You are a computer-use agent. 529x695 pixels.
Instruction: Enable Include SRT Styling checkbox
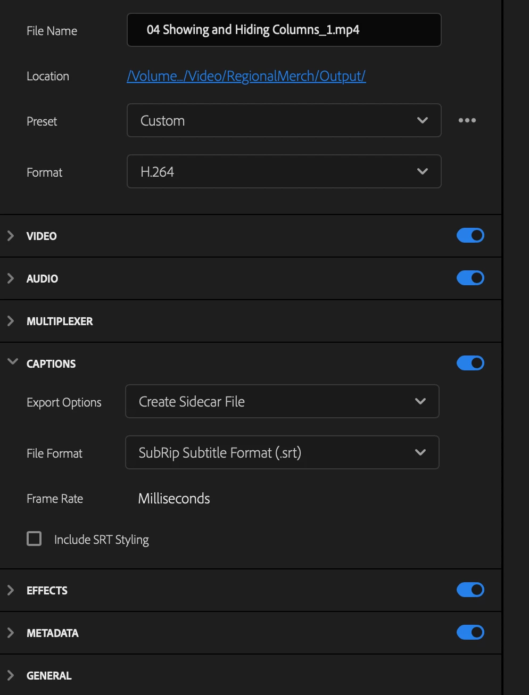click(34, 539)
